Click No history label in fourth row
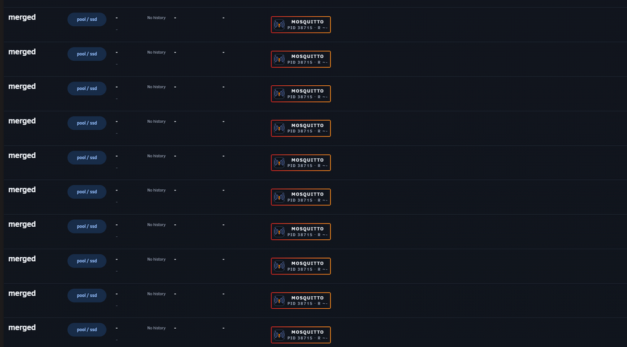The width and height of the screenshot is (627, 347). 156,122
